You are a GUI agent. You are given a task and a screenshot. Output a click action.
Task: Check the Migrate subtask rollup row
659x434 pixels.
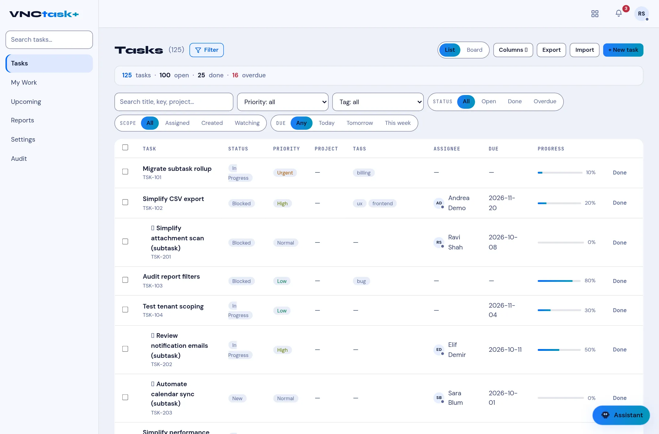125,172
